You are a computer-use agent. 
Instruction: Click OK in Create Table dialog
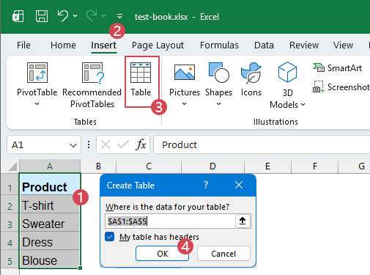pyautogui.click(x=163, y=254)
